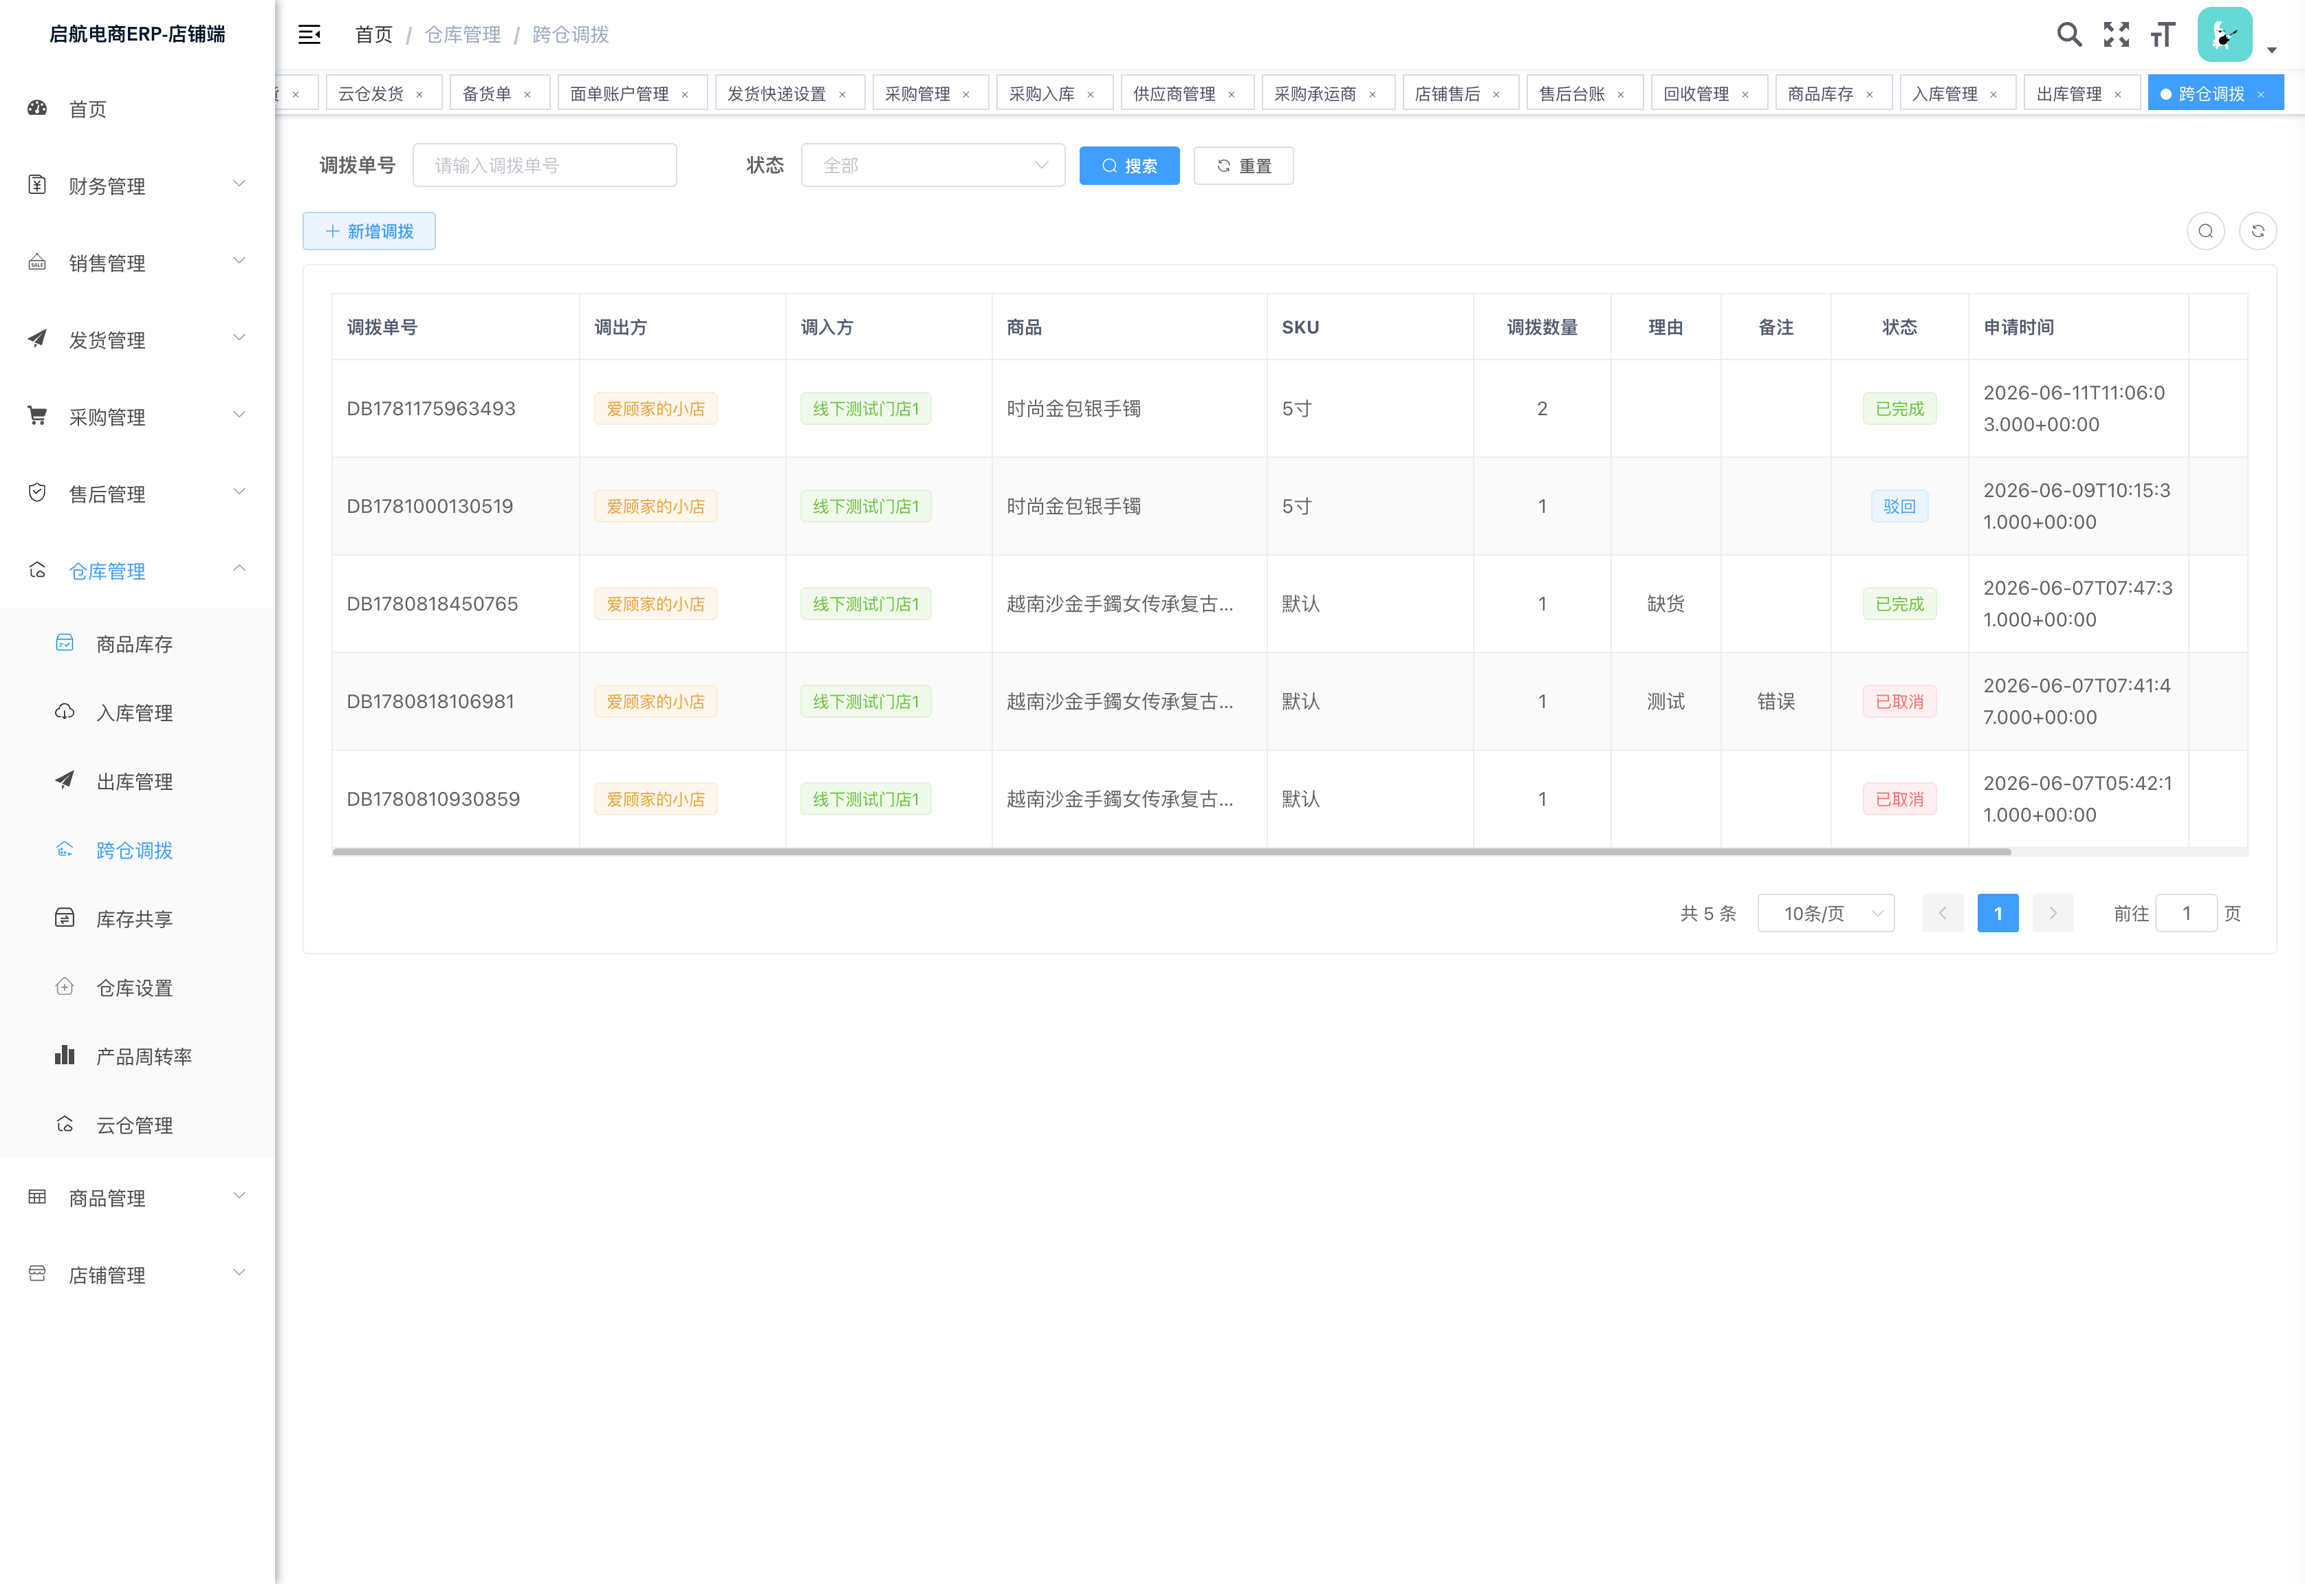The image size is (2305, 1584).
Task: Select page 1 in pagination
Action: [1997, 913]
